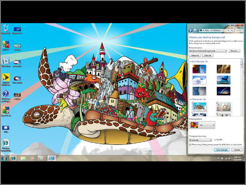Select the white curved building Architecture wallpaper
The image size is (246, 185).
pos(199,80)
